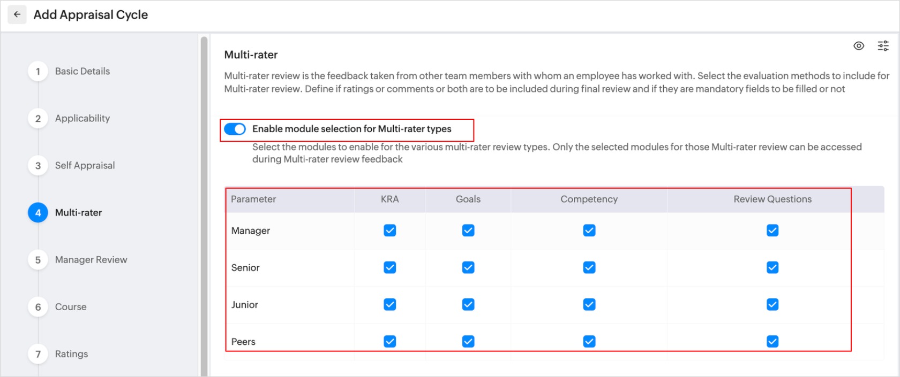The width and height of the screenshot is (900, 377).
Task: Uncheck Review Questions for Junior
Action: (x=772, y=304)
